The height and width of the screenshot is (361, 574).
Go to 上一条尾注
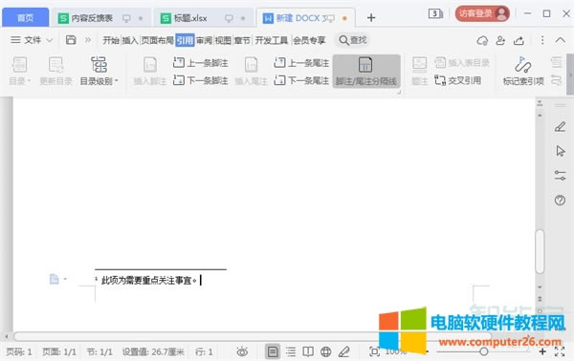coord(301,63)
